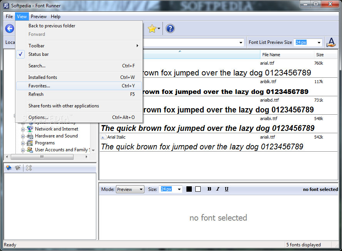This screenshot has height=251, width=342.
Task: Toggle the Status bar check menu item
Action: click(x=79, y=54)
